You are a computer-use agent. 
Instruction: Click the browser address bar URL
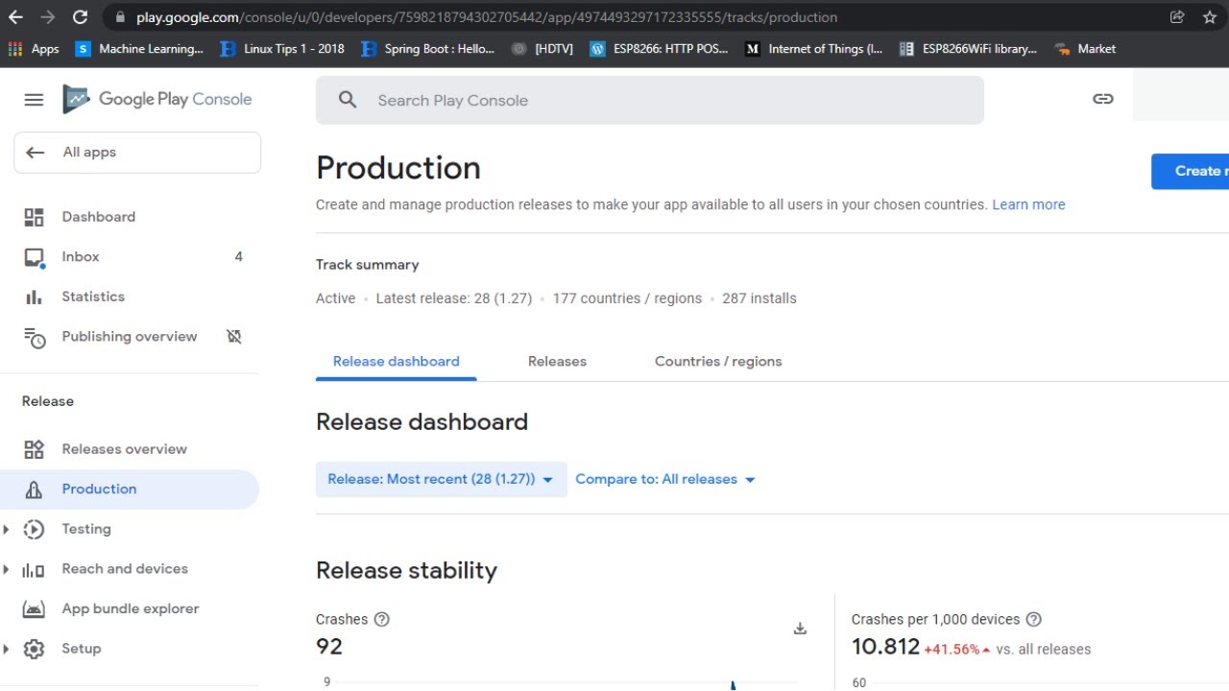coord(487,17)
